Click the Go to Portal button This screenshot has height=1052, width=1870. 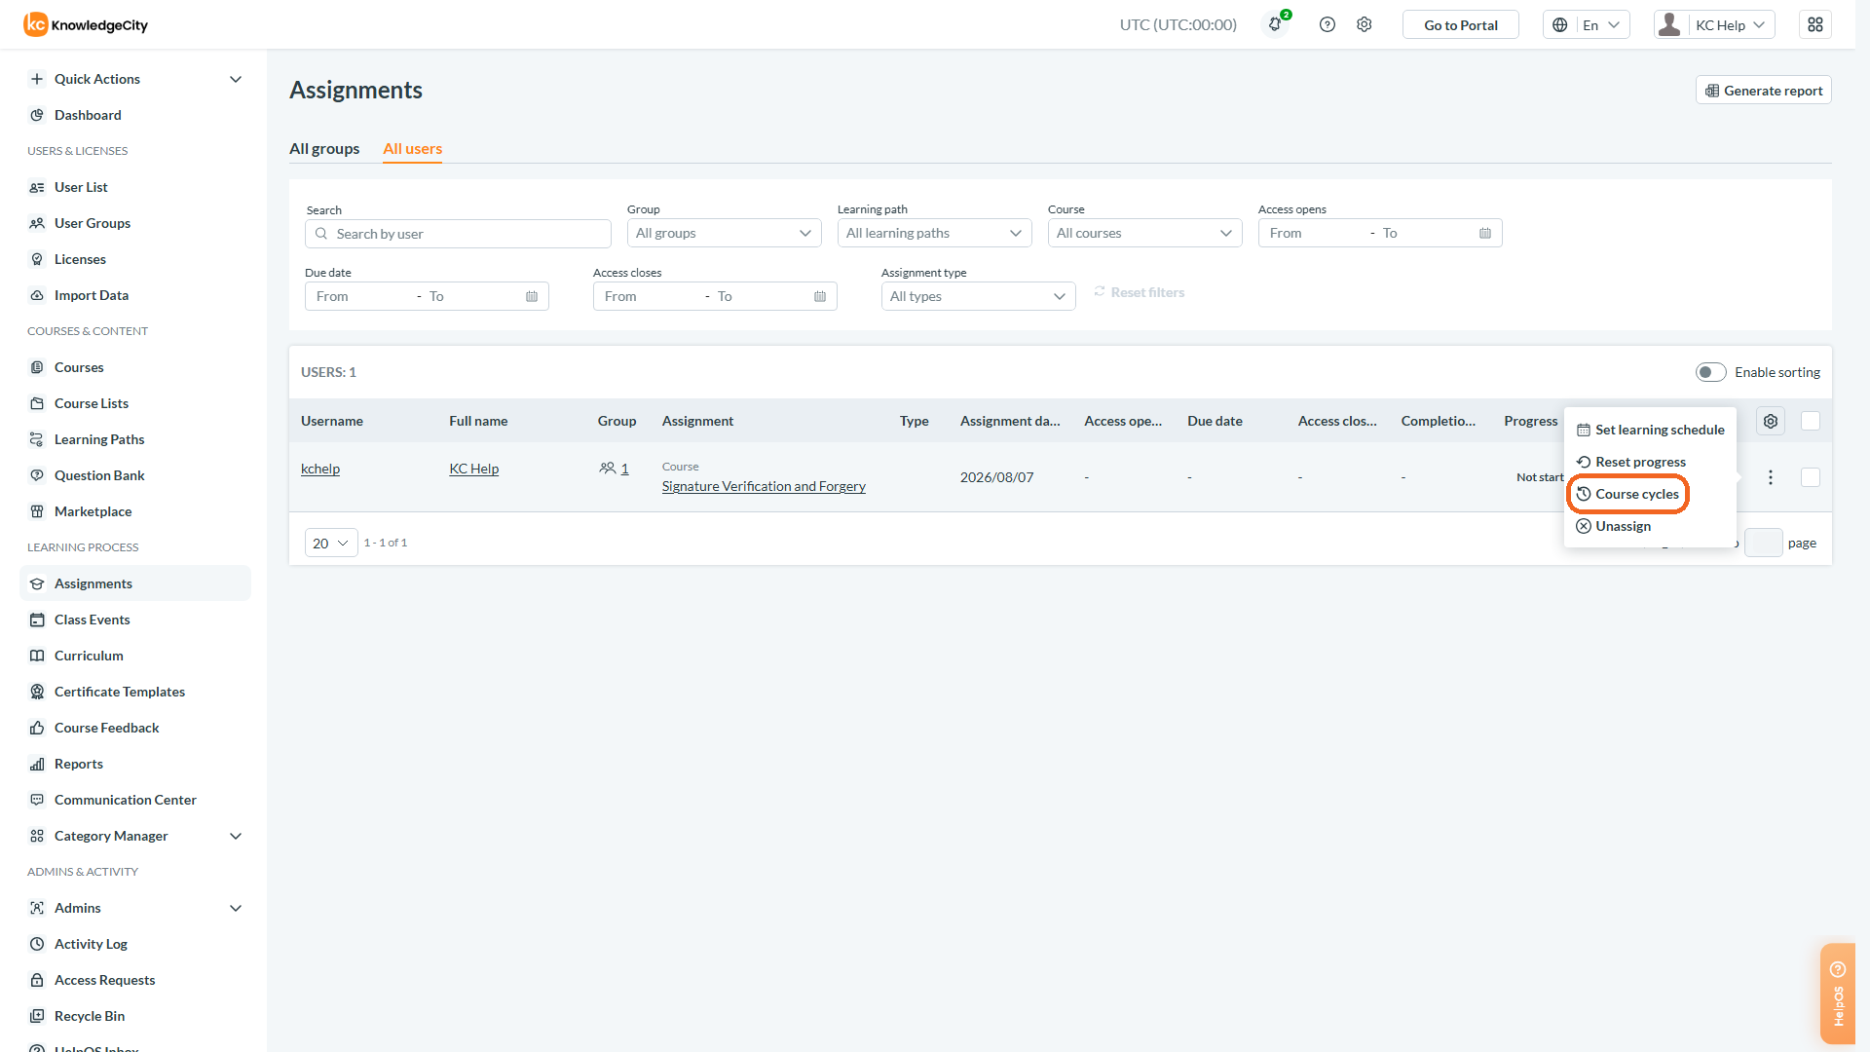1461,25
